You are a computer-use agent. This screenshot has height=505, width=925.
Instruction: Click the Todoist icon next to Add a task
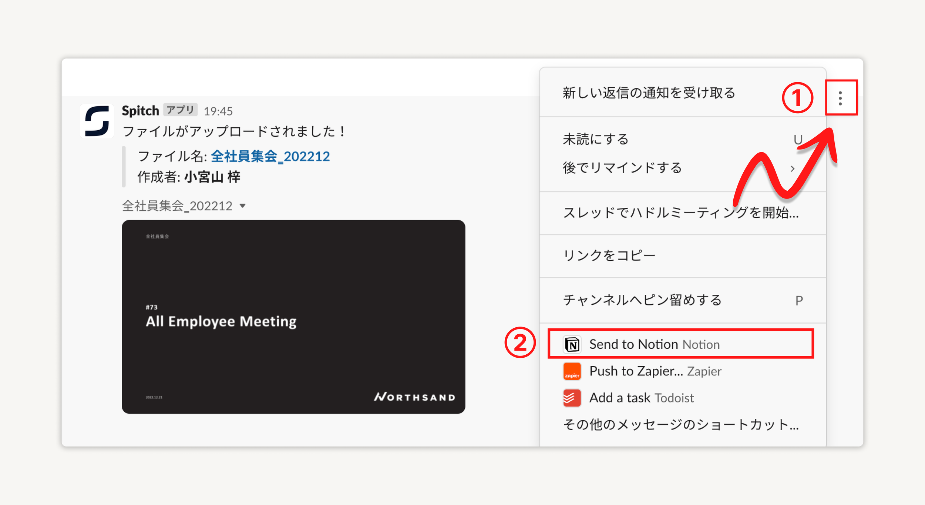point(571,398)
